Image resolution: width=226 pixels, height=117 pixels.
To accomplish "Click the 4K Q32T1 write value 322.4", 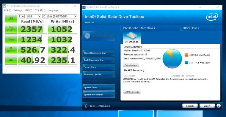I will [x=62, y=49].
